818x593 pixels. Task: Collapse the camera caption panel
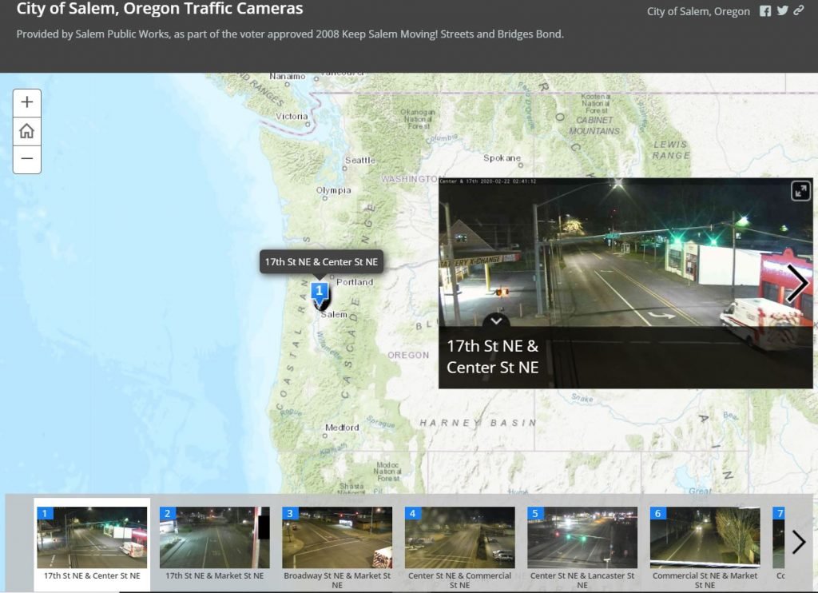click(x=496, y=320)
